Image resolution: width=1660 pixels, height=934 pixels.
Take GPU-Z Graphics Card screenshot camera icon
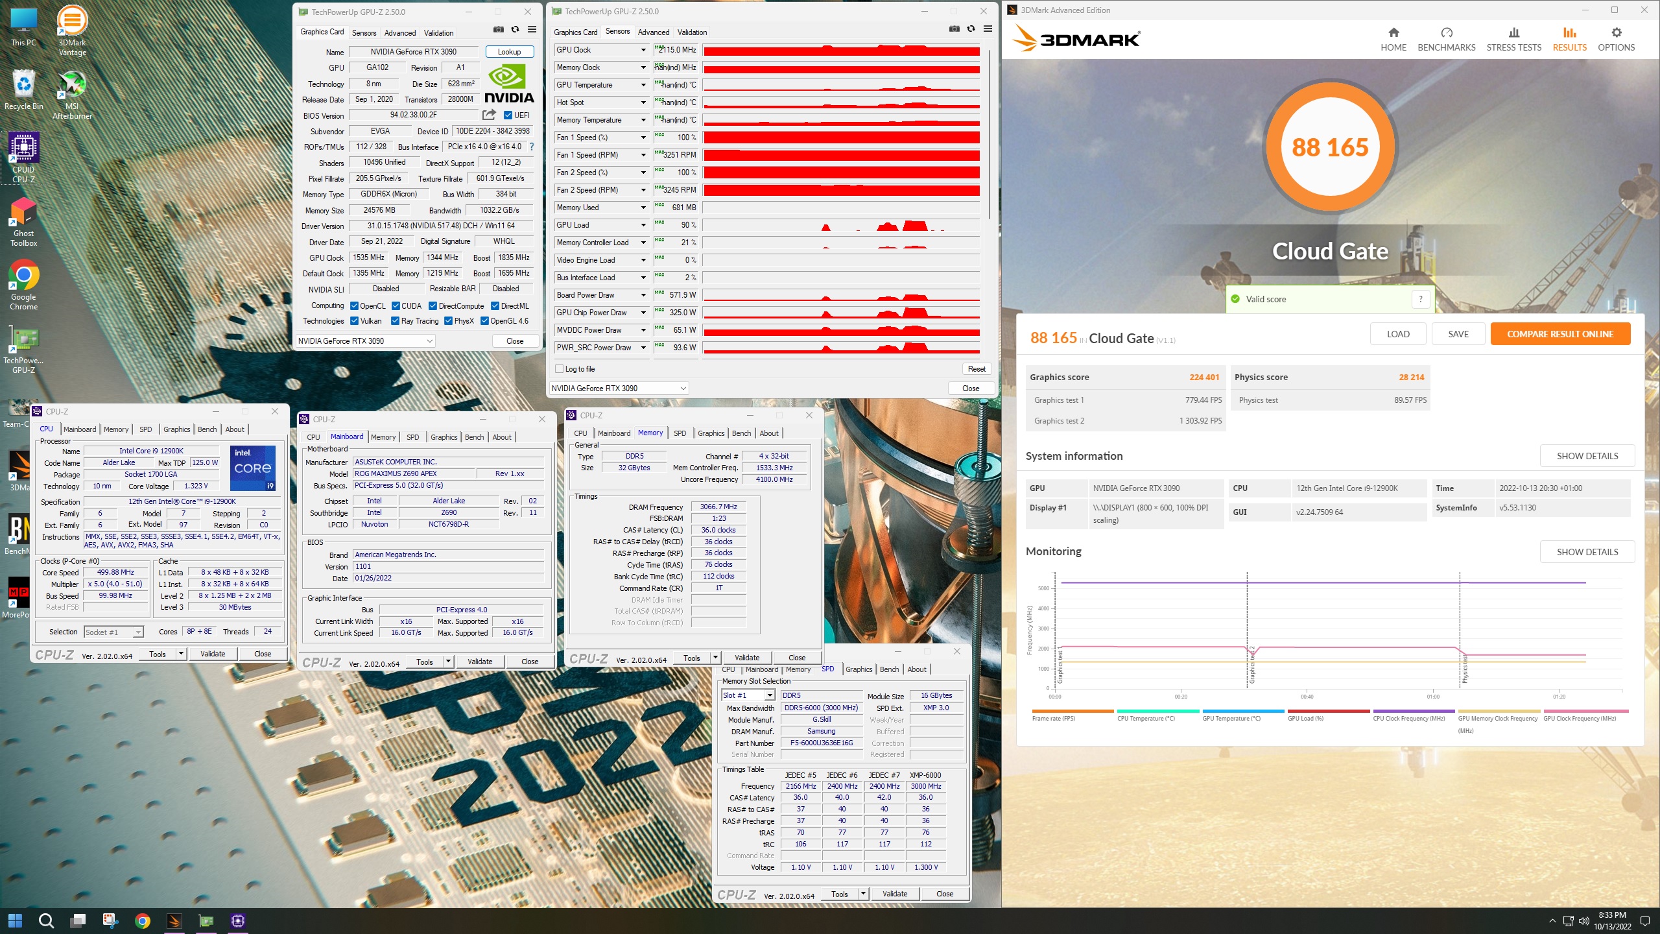pyautogui.click(x=498, y=29)
